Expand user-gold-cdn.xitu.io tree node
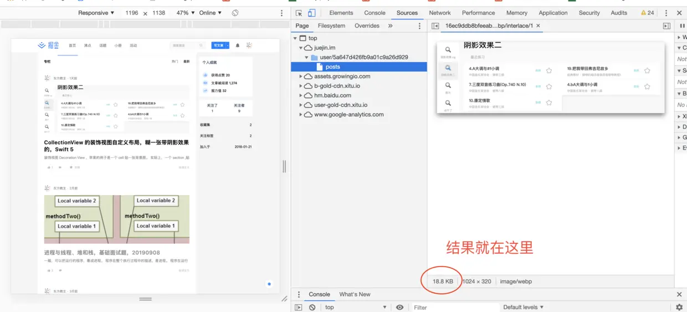This screenshot has height=312, width=687. pyautogui.click(x=301, y=105)
